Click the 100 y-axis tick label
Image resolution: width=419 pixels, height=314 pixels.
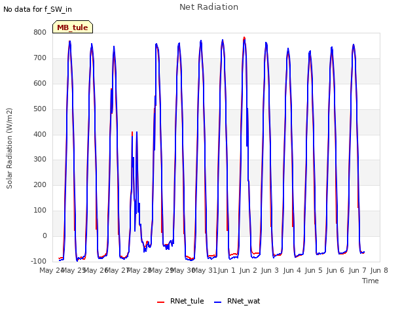(40, 210)
